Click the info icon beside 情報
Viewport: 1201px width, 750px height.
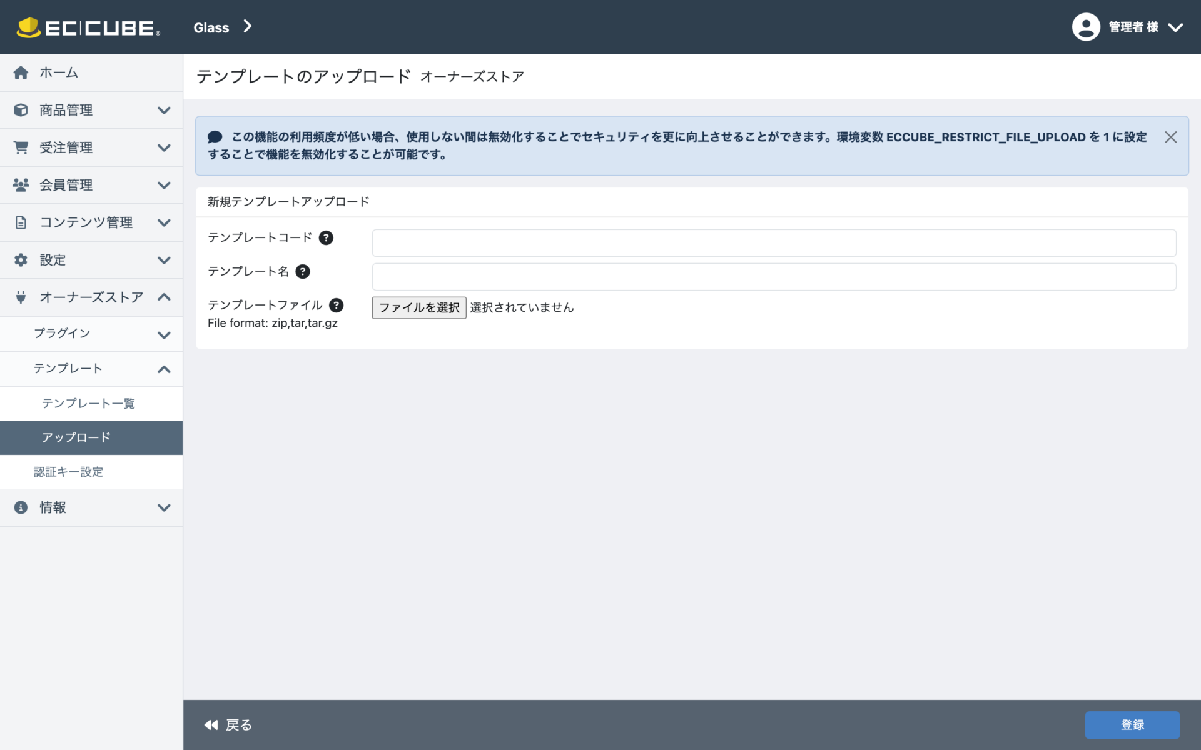pyautogui.click(x=21, y=507)
